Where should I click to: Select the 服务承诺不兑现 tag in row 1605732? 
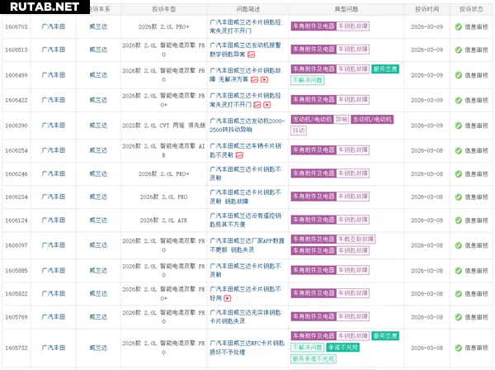click(313, 358)
